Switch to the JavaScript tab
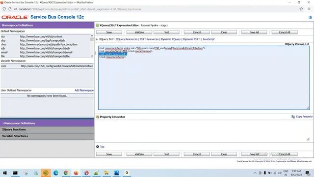314x177 pixels. tap(209, 39)
